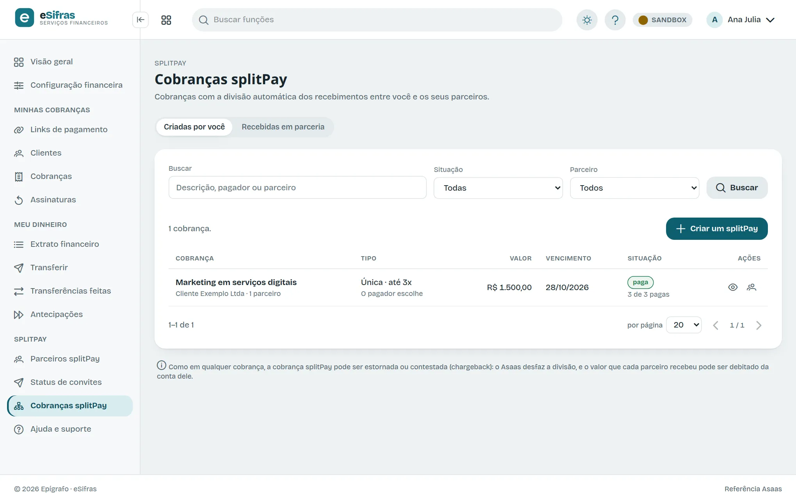The height and width of the screenshot is (503, 796).
Task: Go to Cobranças in the sidebar
Action: (70, 177)
